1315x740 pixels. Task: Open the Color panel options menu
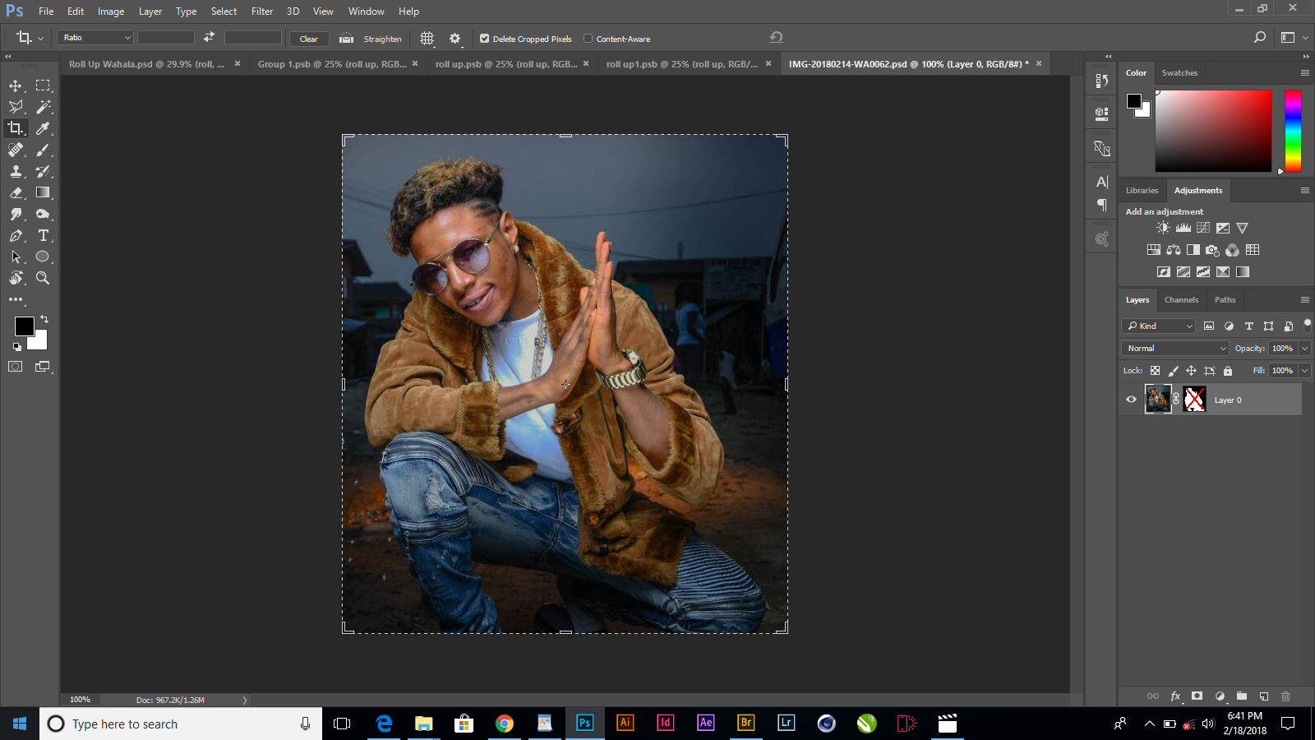point(1304,73)
